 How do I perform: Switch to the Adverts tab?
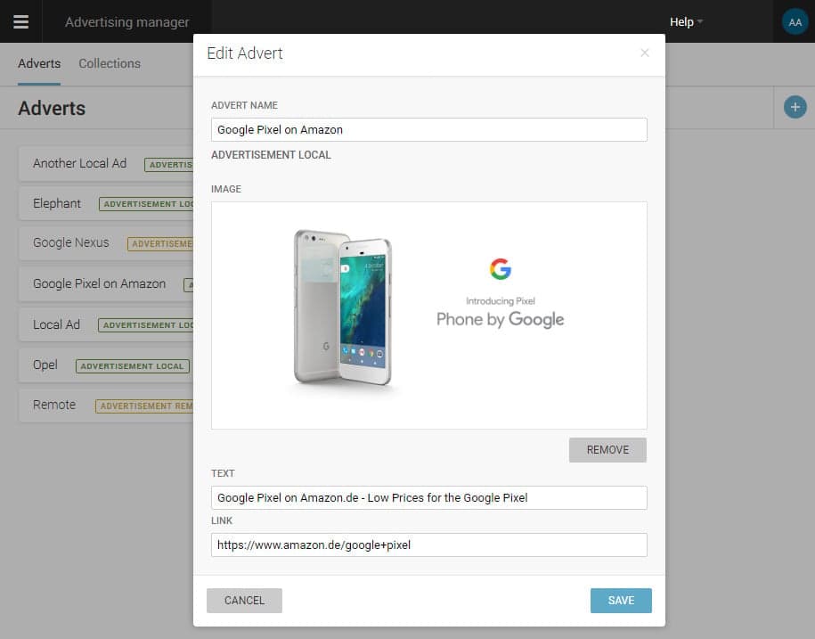point(39,63)
